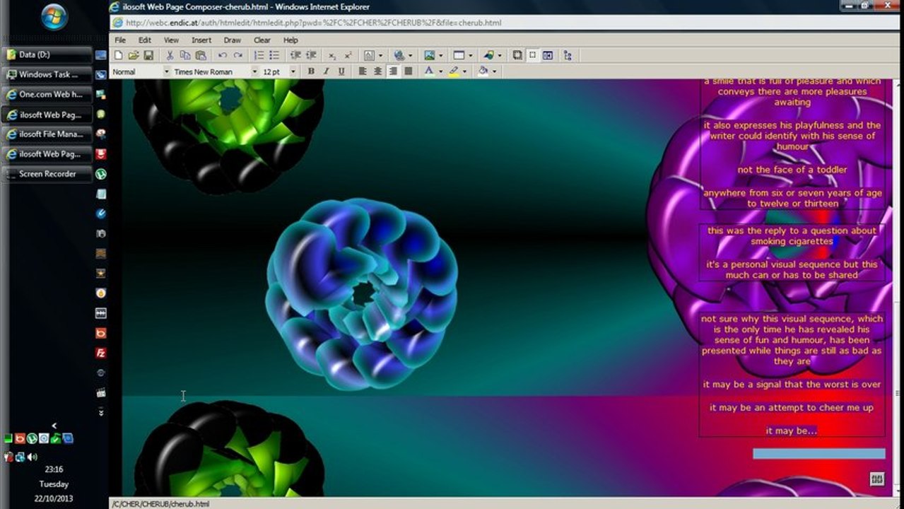Insert a numbered list
Screen dimensions: 904x509
[259, 55]
